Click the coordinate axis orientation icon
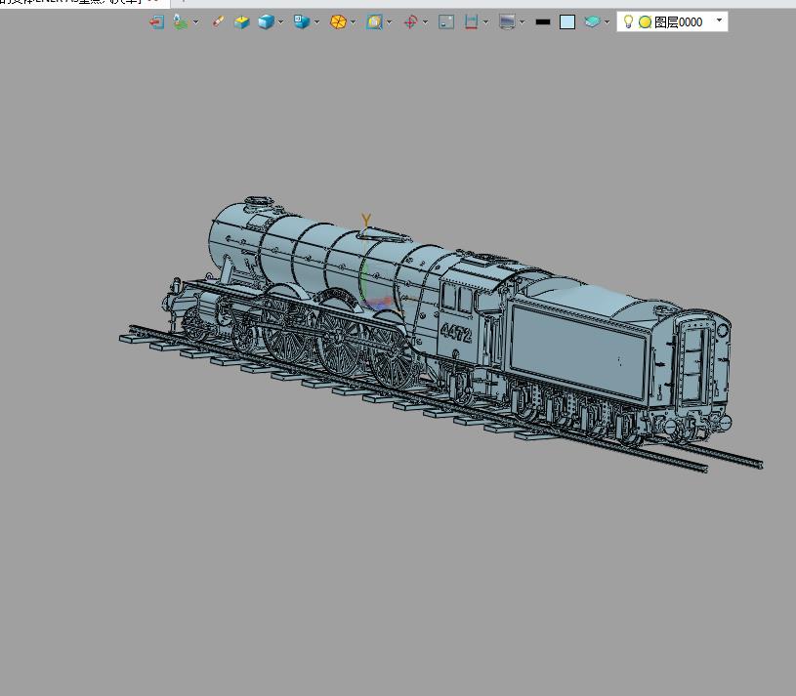 pyautogui.click(x=412, y=20)
